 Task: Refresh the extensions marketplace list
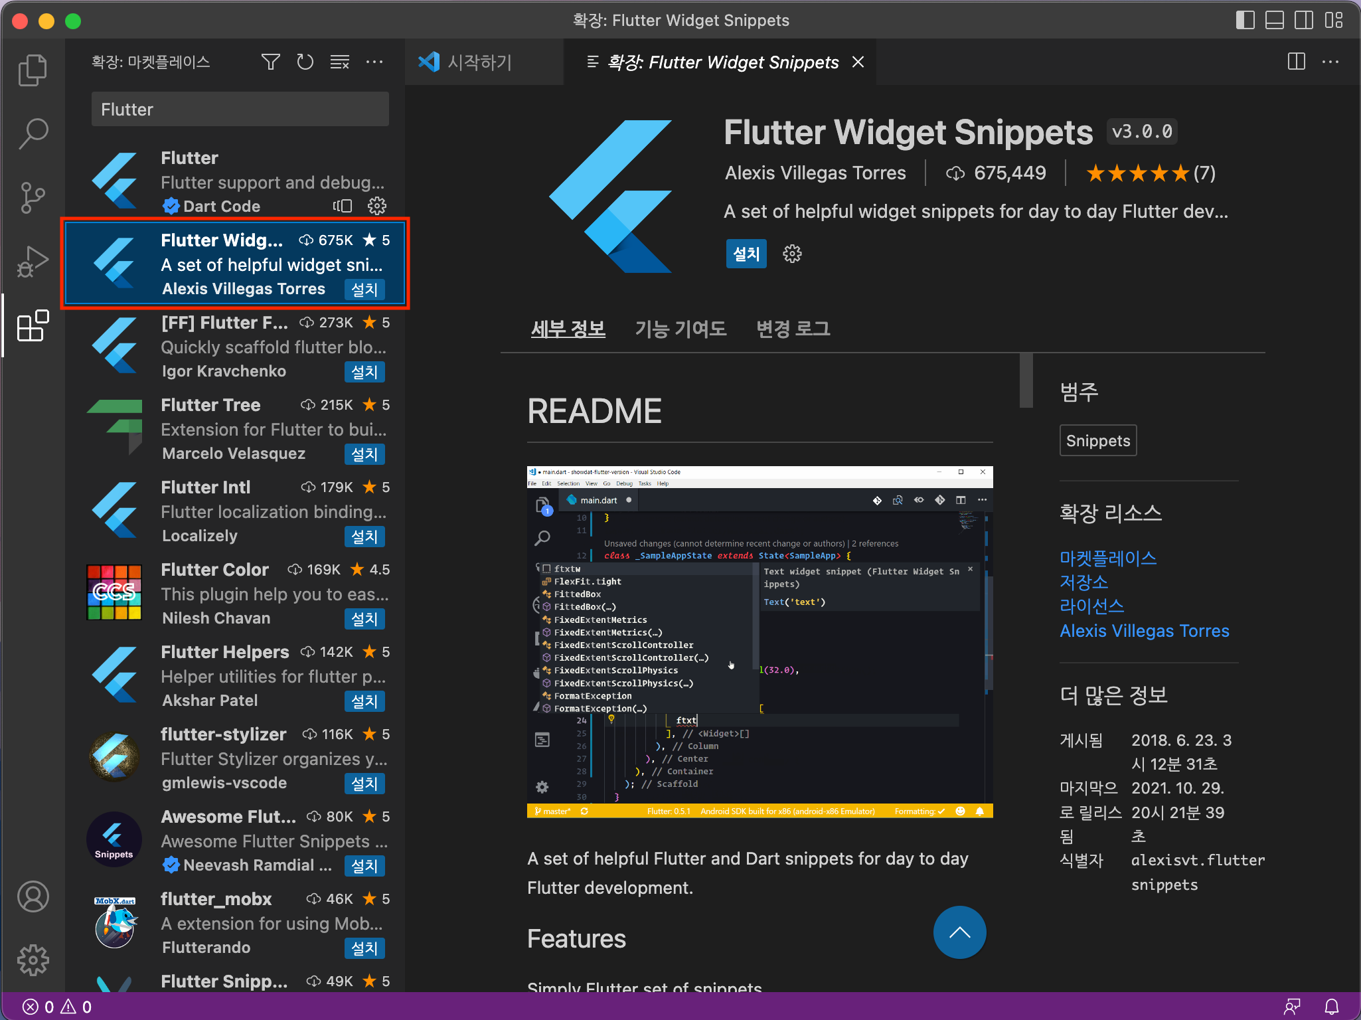pyautogui.click(x=305, y=62)
